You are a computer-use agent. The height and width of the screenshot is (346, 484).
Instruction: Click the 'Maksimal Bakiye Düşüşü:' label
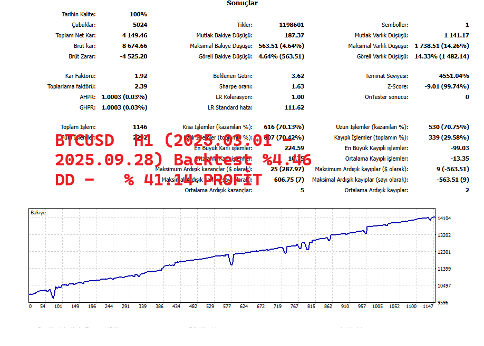tap(221, 46)
